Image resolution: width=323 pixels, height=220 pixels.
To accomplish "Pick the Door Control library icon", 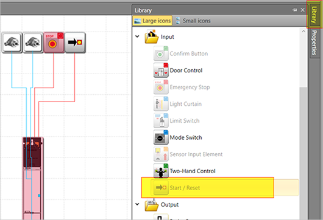I will pyautogui.click(x=161, y=70).
